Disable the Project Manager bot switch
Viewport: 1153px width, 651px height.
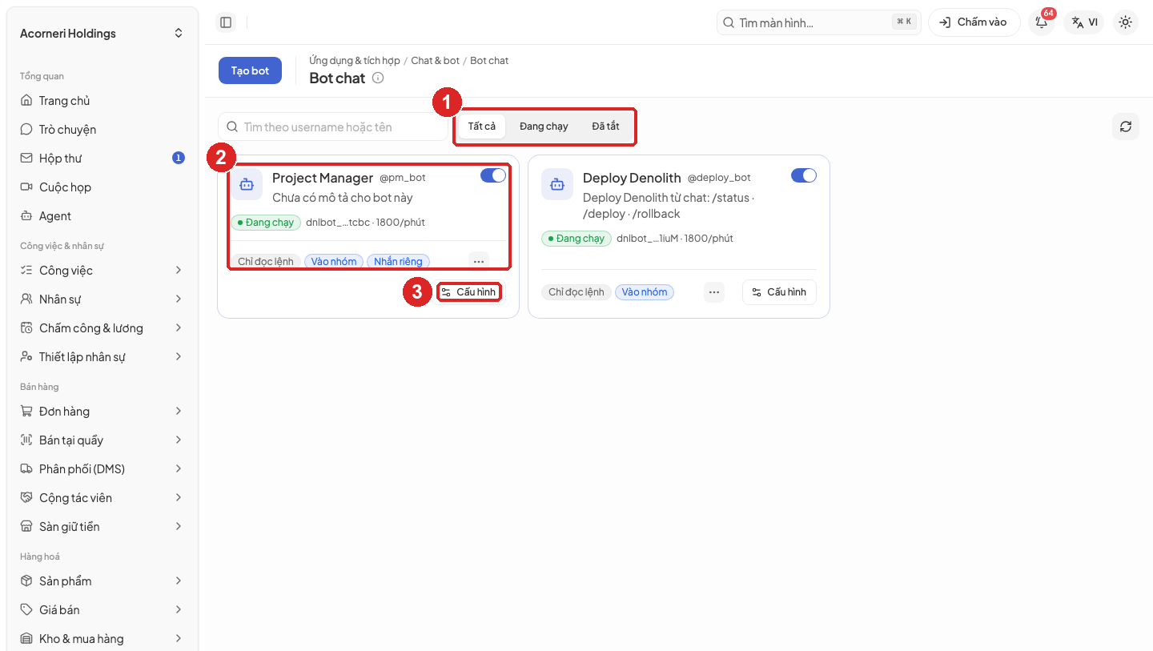[x=493, y=175]
